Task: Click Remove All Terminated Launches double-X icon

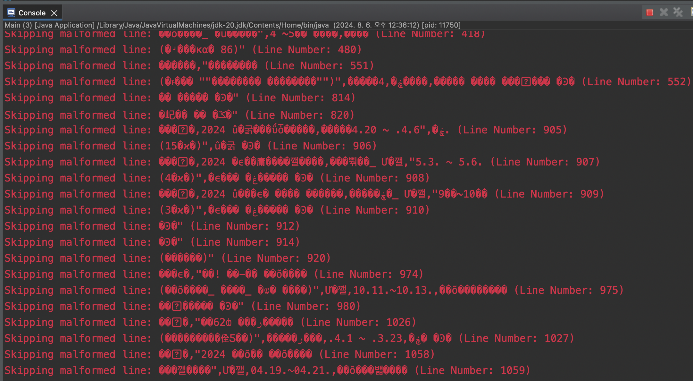Action: click(678, 13)
